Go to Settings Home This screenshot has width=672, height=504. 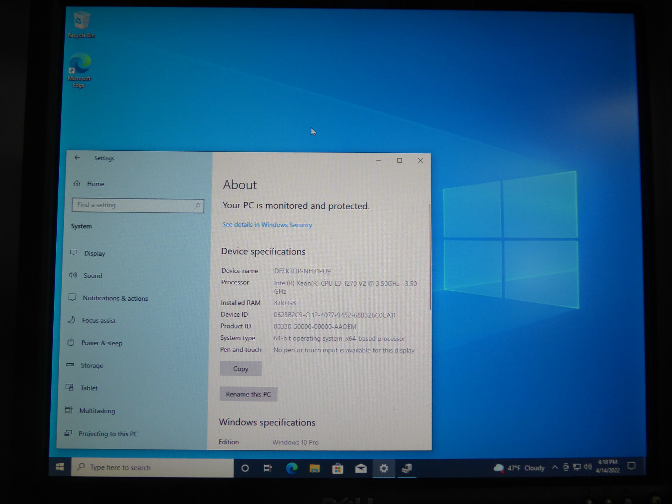coord(89,184)
